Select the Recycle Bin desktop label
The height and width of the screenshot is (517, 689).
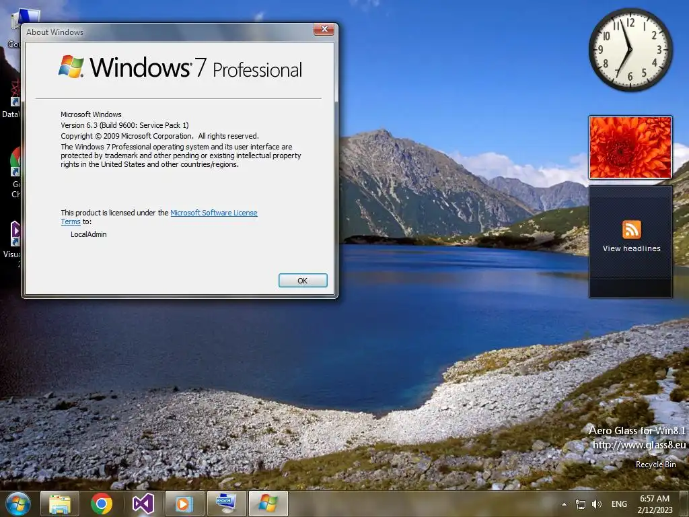click(x=655, y=464)
